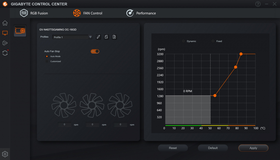Click the (rpm) axis label
280x160 pixels.
(162, 49)
